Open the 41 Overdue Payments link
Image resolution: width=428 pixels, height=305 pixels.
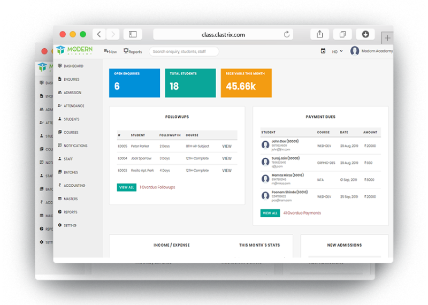(302, 213)
